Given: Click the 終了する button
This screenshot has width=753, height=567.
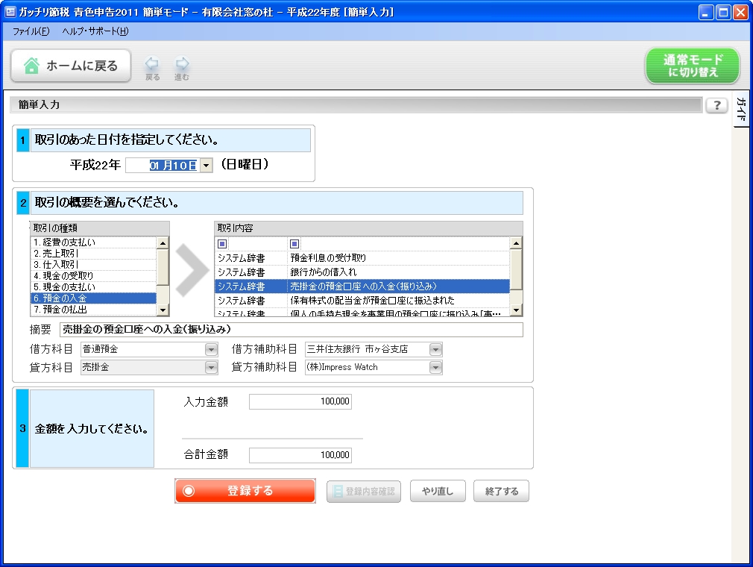Looking at the screenshot, I should click(500, 490).
